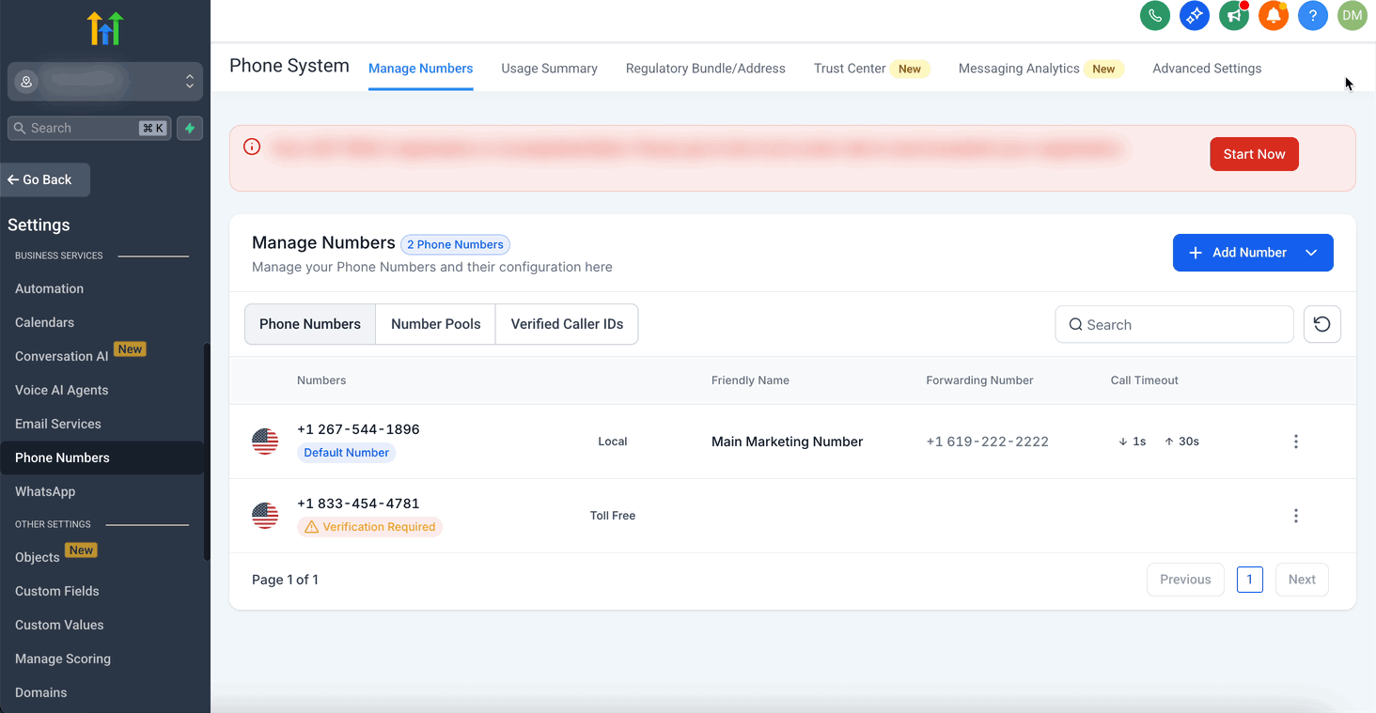Switch to the Manage Numbers tab
This screenshot has width=1376, height=713.
click(x=421, y=69)
